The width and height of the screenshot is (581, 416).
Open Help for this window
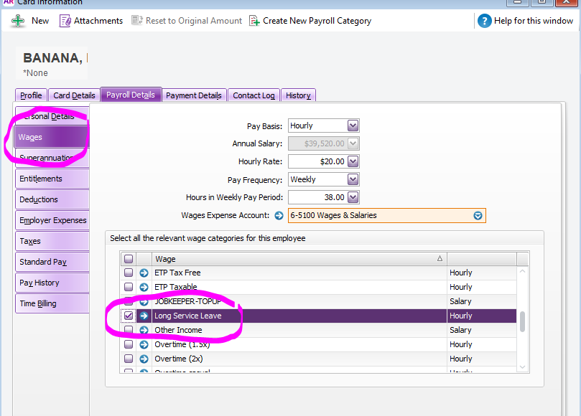pyautogui.click(x=485, y=21)
